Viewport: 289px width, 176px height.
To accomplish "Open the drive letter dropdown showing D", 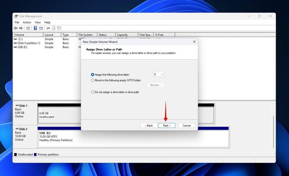I will coord(159,74).
